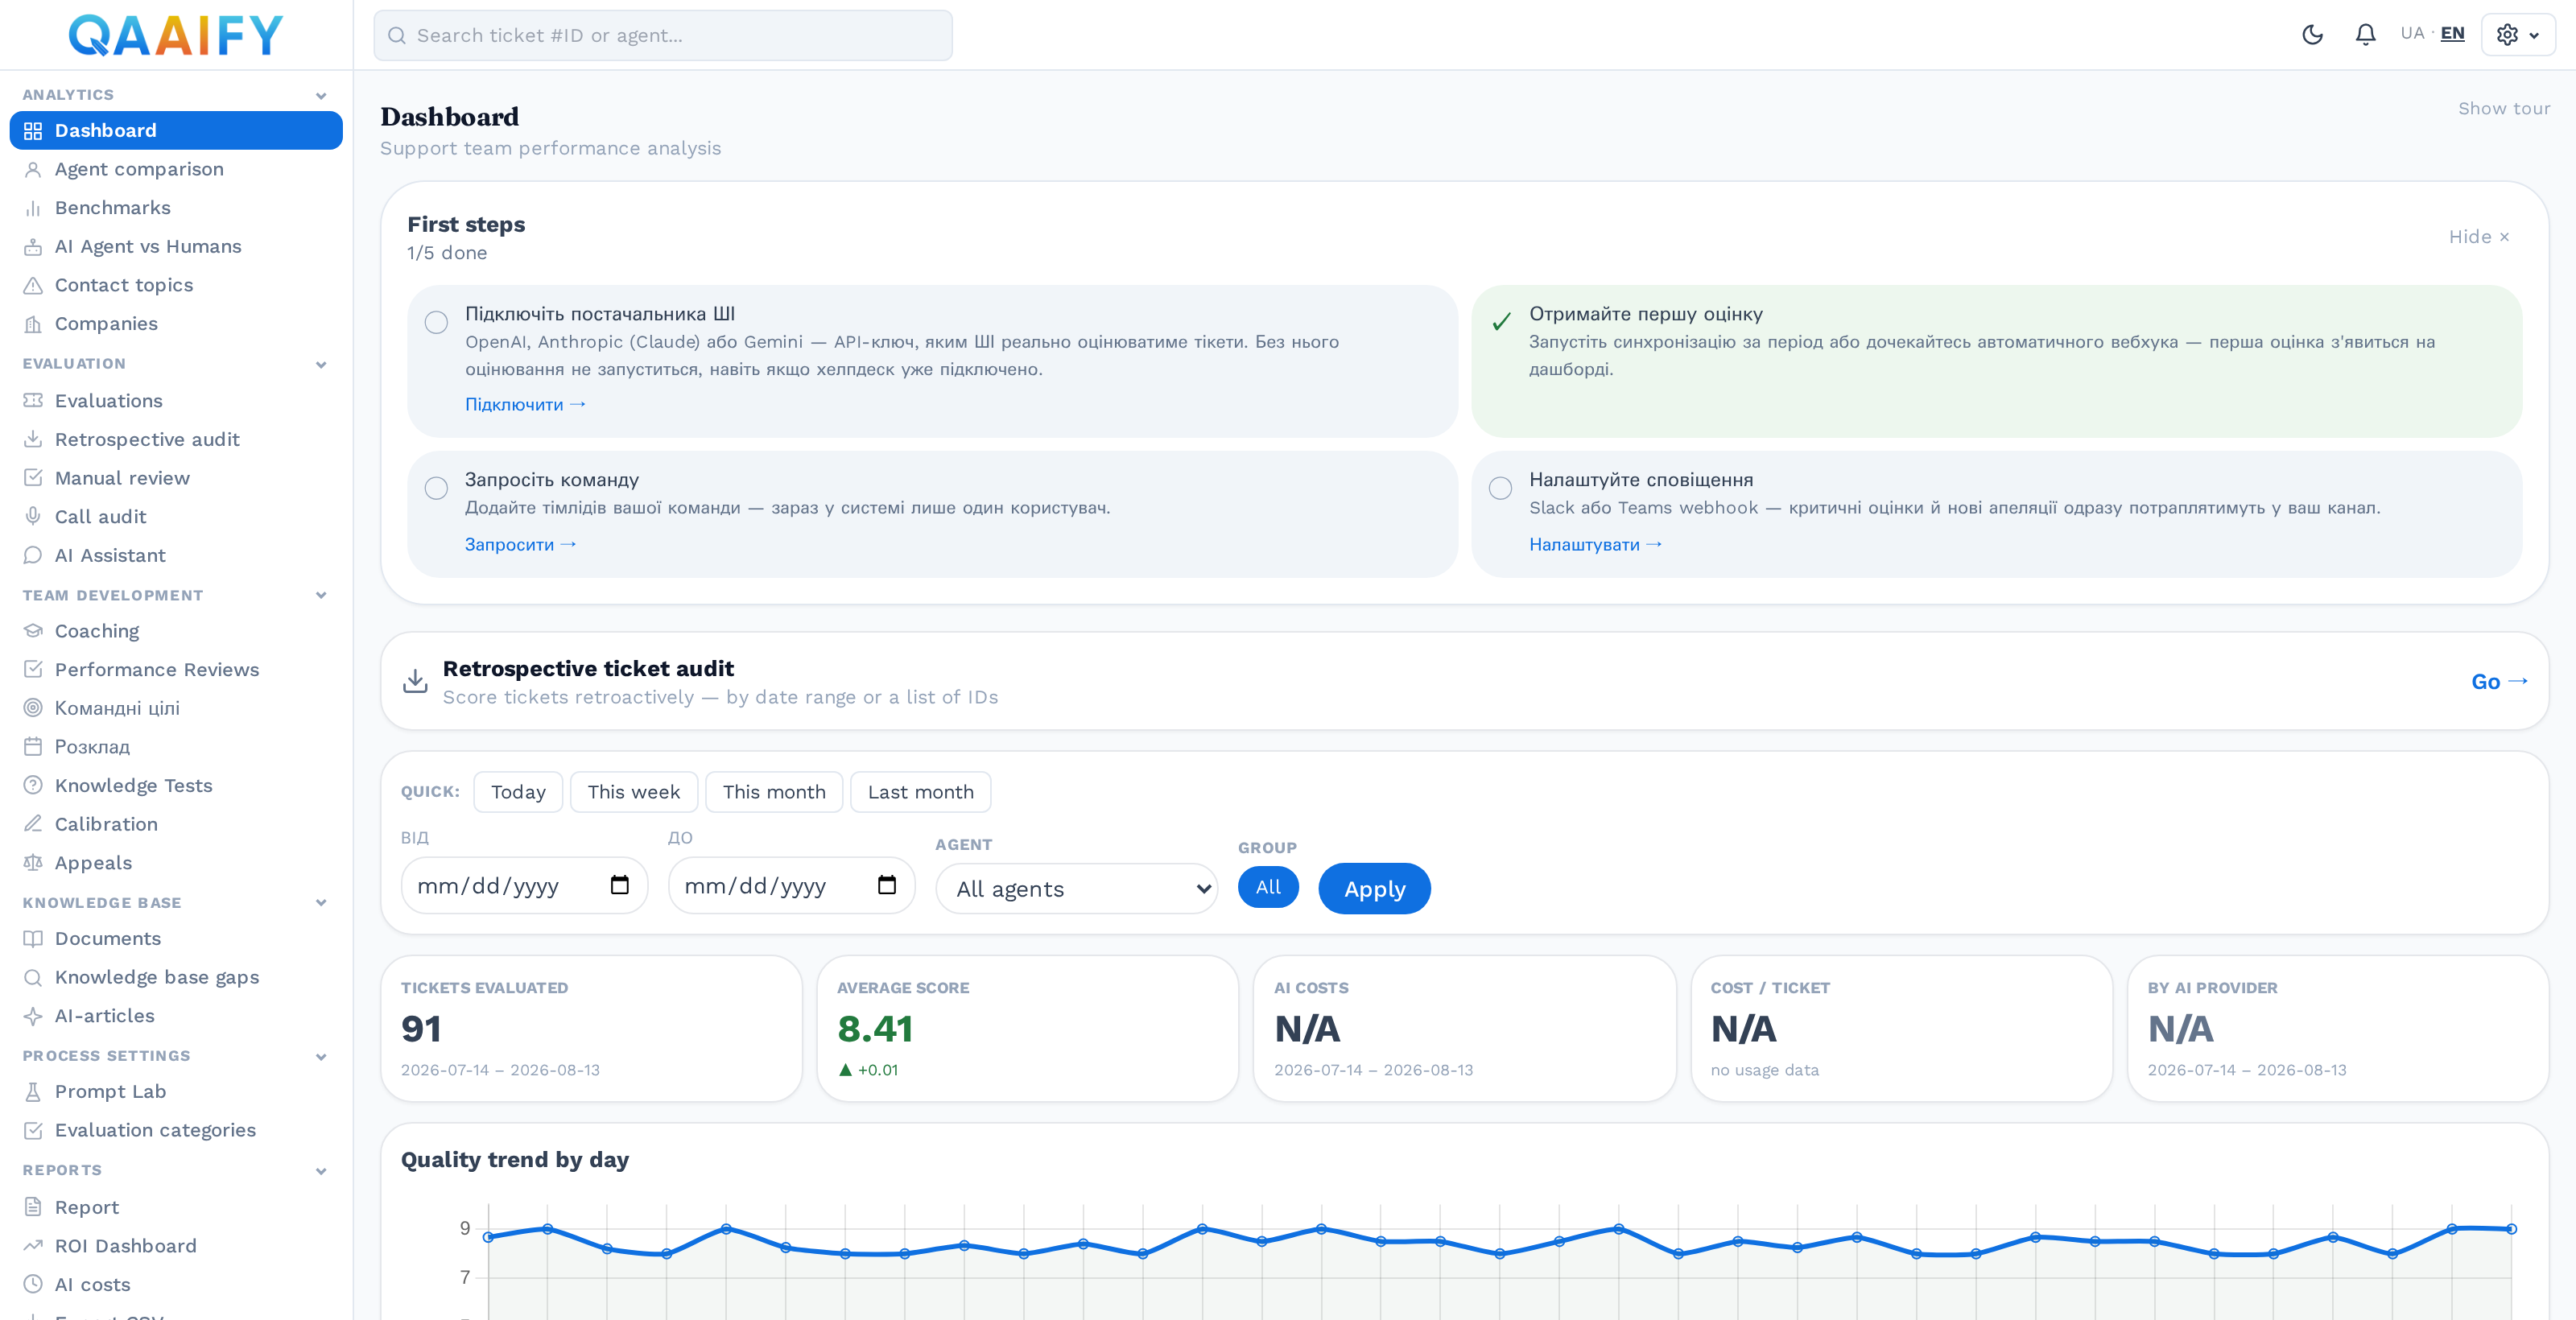Mark 'Запросіть команду' step circle
The height and width of the screenshot is (1320, 2576).
pos(436,488)
